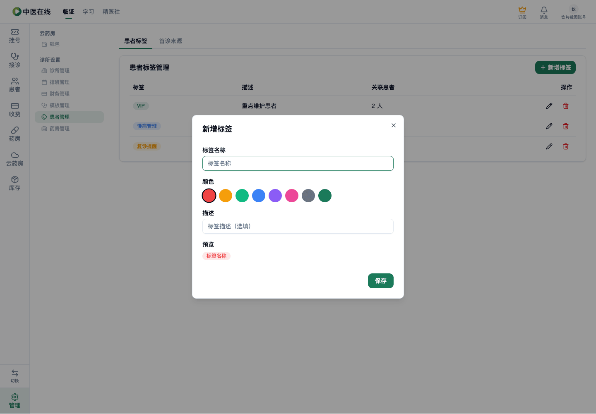Switch to the 临证 top tab
The width and height of the screenshot is (596, 414).
tap(69, 12)
